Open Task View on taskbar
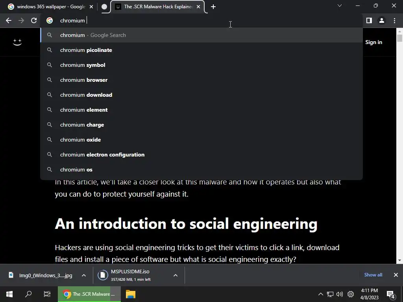 coord(47,294)
